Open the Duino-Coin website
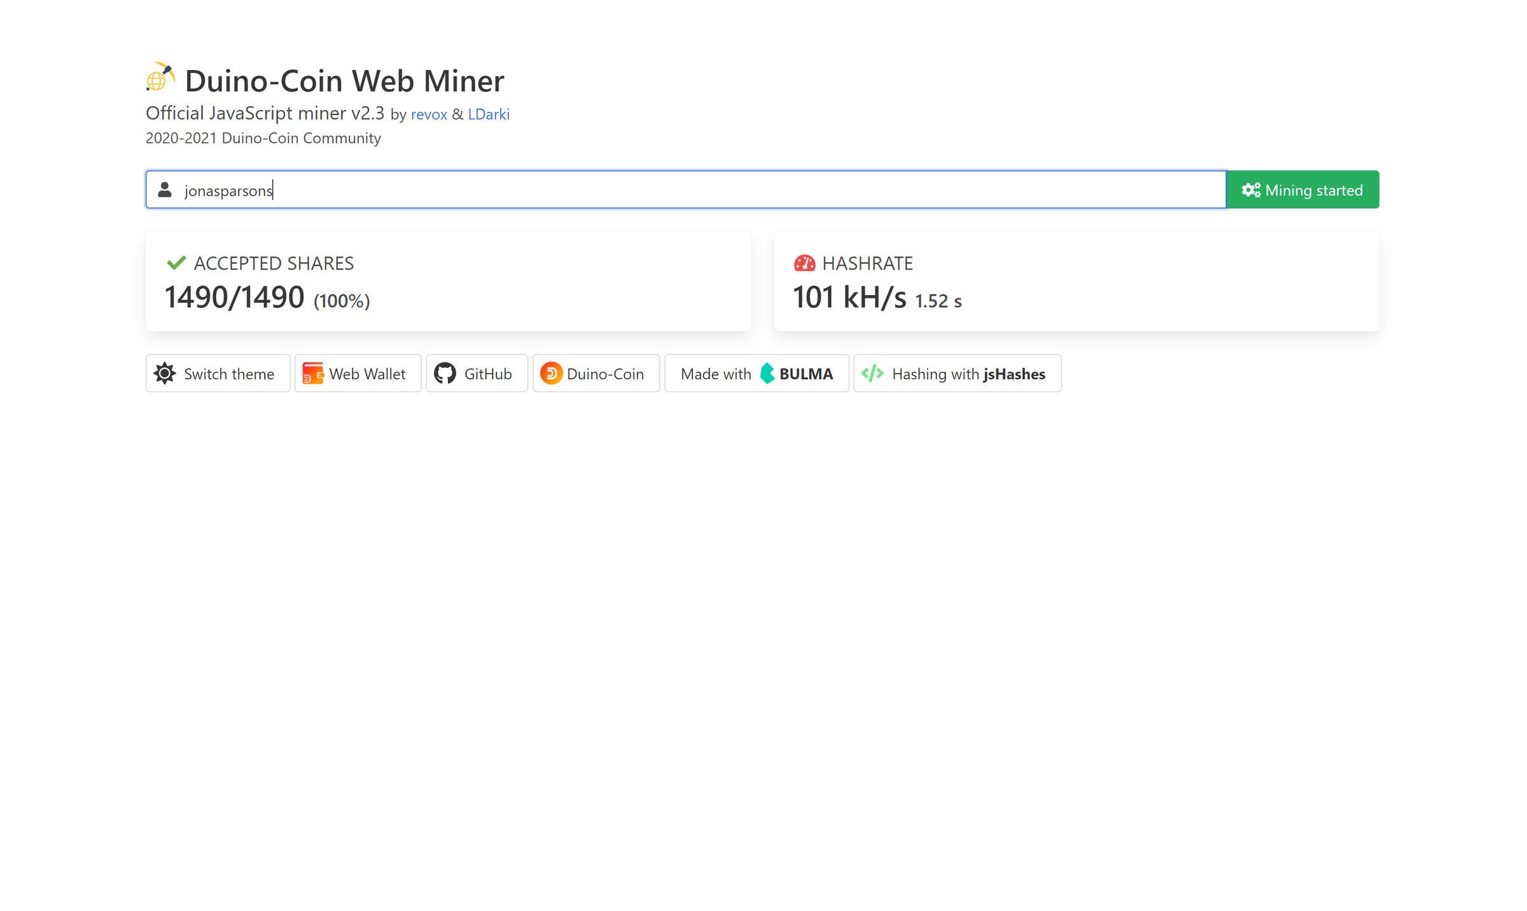1527x911 pixels. tap(596, 373)
